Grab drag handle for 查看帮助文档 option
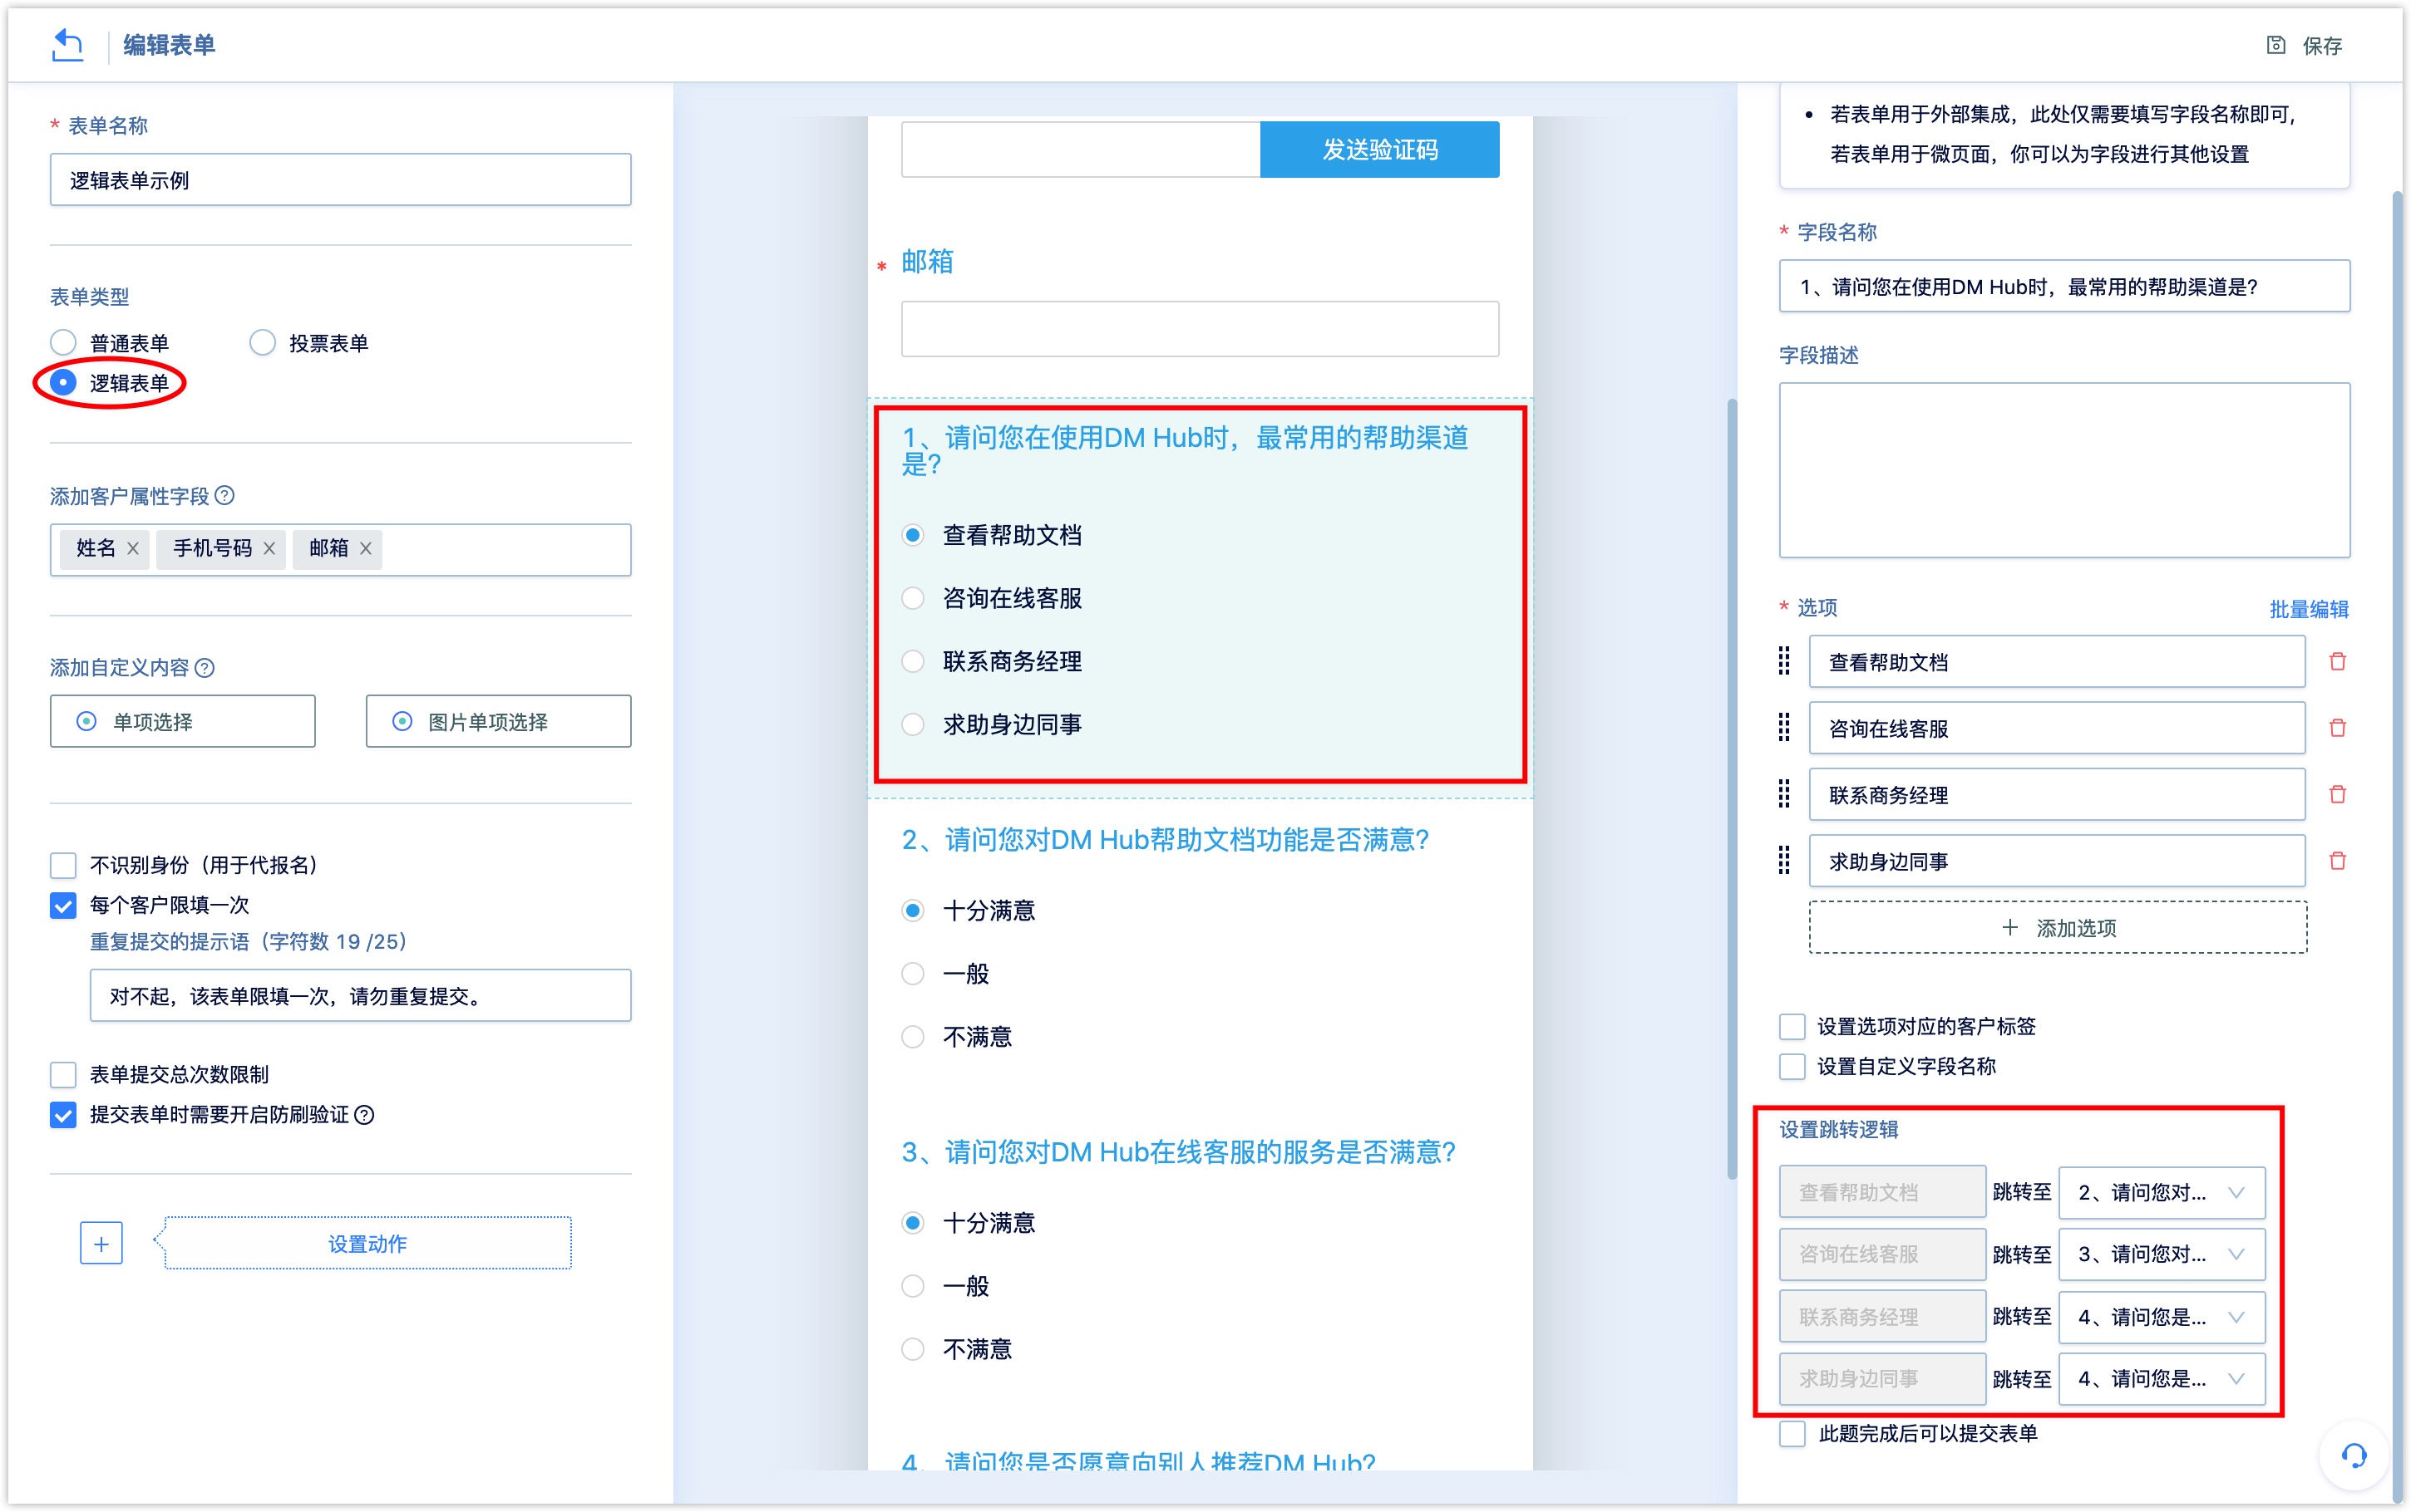This screenshot has height=1512, width=2411. pos(1784,661)
